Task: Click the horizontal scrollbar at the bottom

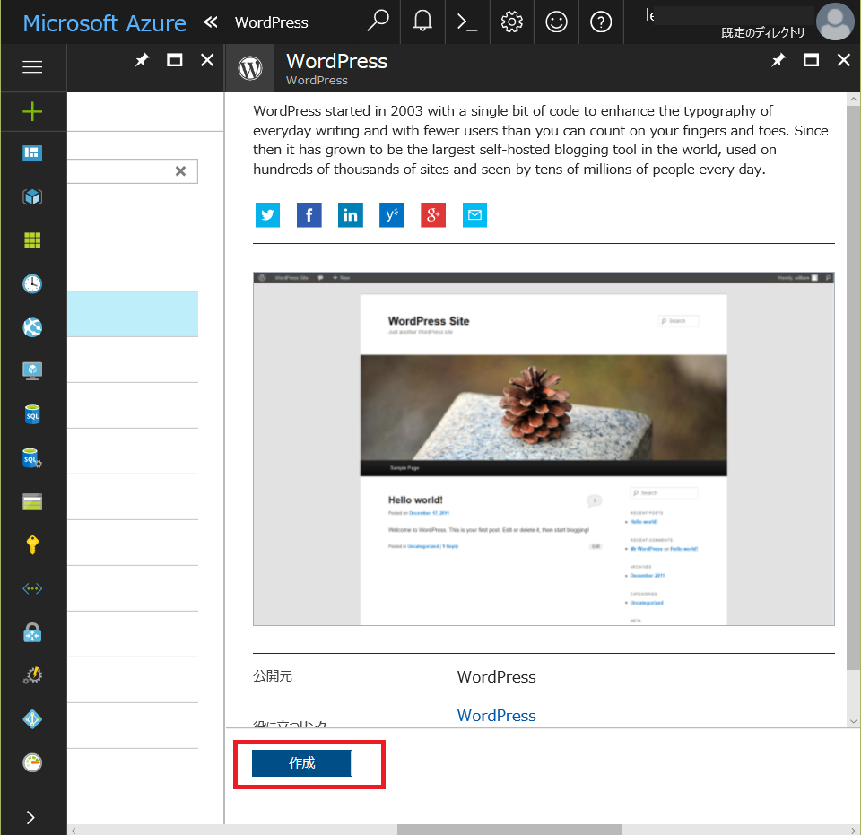Action: [x=509, y=830]
